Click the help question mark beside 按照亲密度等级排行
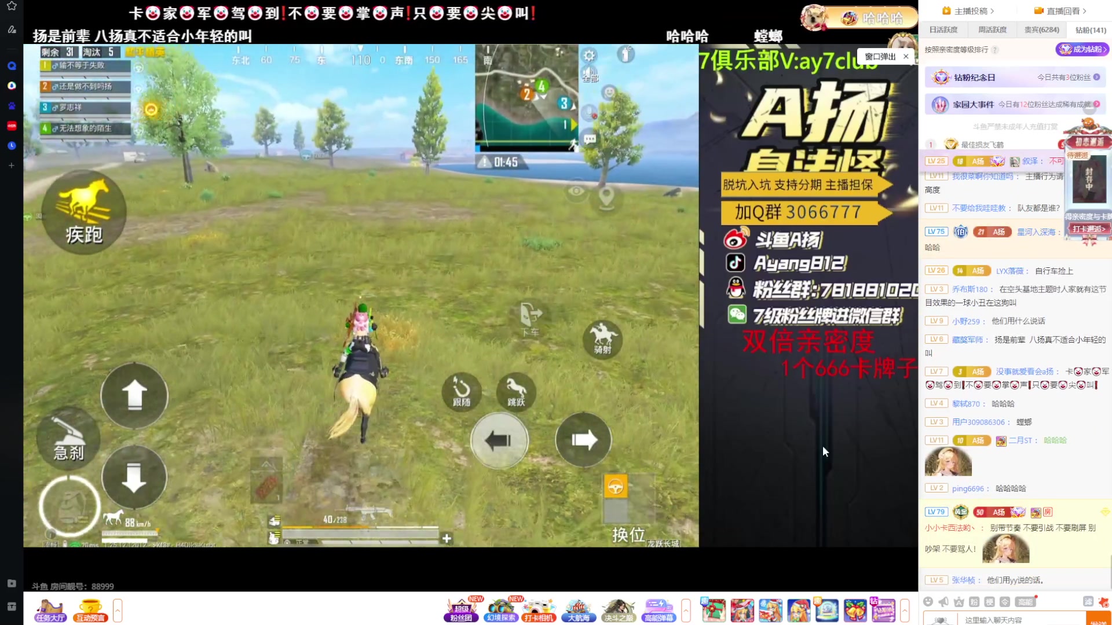 994,50
